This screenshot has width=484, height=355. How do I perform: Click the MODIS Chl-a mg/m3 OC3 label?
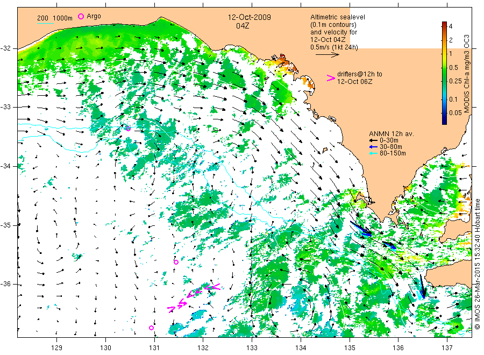click(x=466, y=74)
